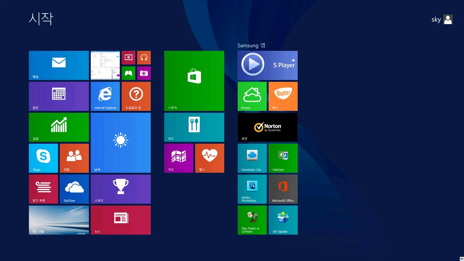The height and width of the screenshot is (261, 464).
Task: Open the sky user account menu
Action: (x=442, y=19)
